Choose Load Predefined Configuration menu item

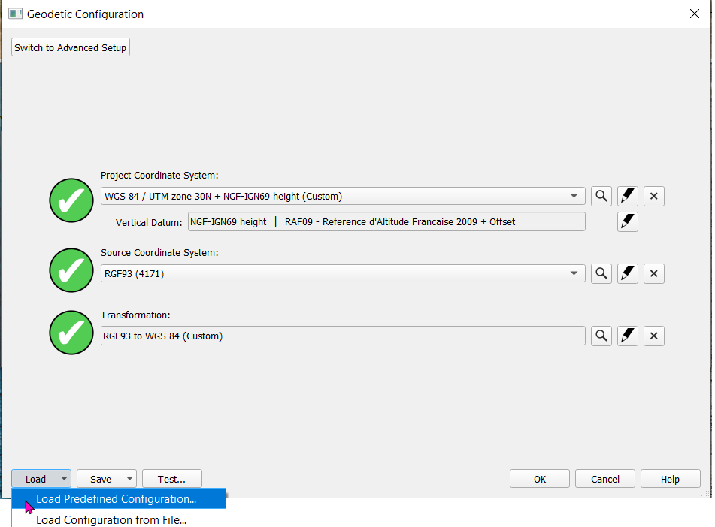click(x=116, y=499)
